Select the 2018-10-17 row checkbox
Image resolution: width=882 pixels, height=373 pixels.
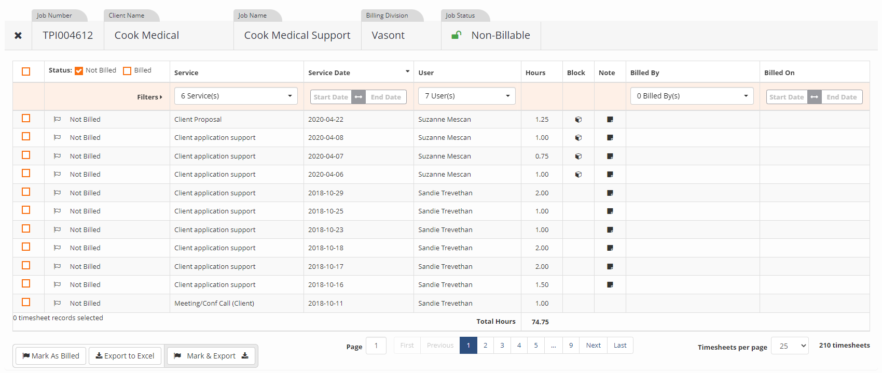26,266
